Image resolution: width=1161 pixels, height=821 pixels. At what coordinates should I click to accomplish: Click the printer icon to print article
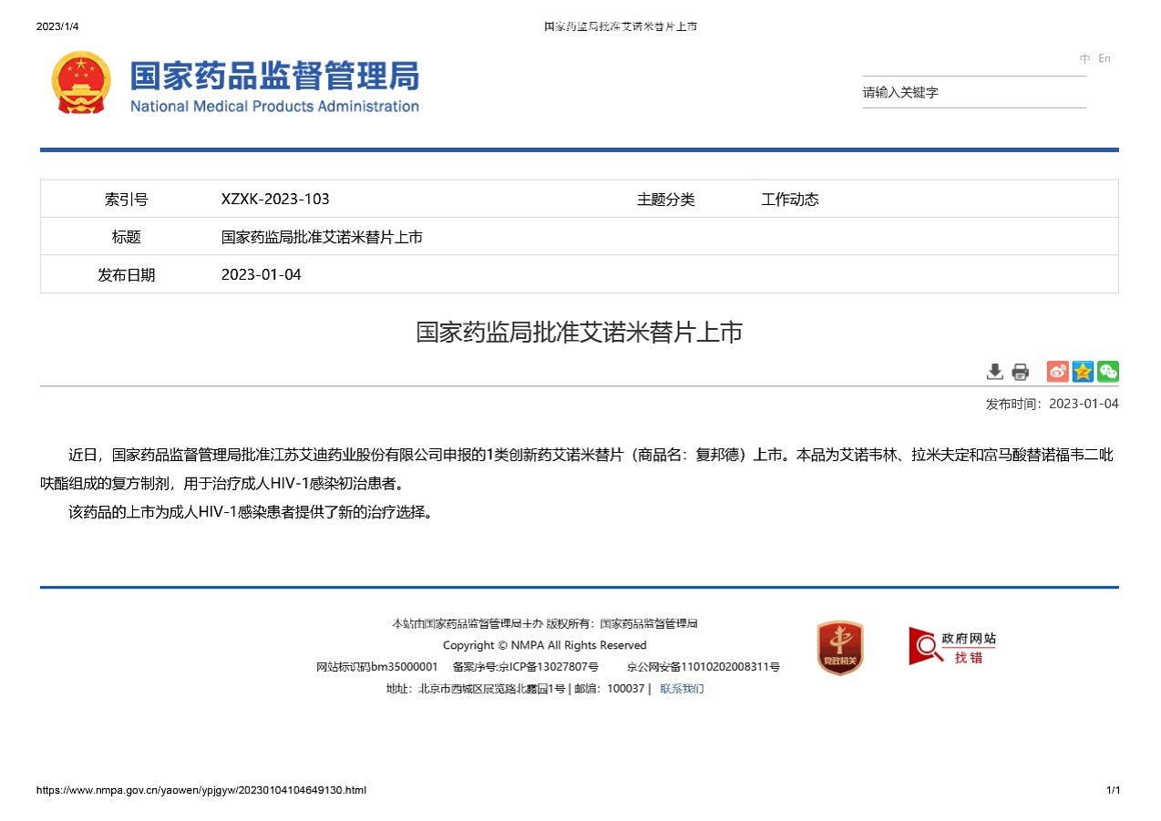pos(1020,372)
